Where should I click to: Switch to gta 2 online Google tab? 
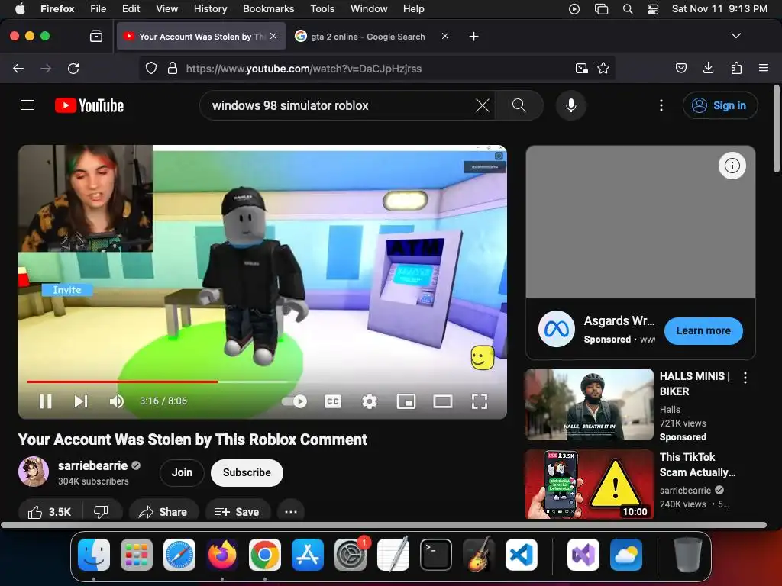coord(367,37)
